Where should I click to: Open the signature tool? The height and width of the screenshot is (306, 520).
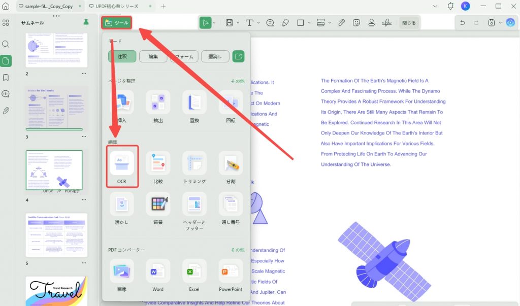tap(386, 23)
